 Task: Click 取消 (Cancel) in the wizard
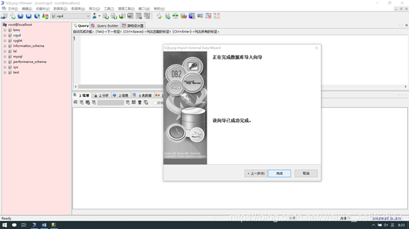[x=306, y=173]
